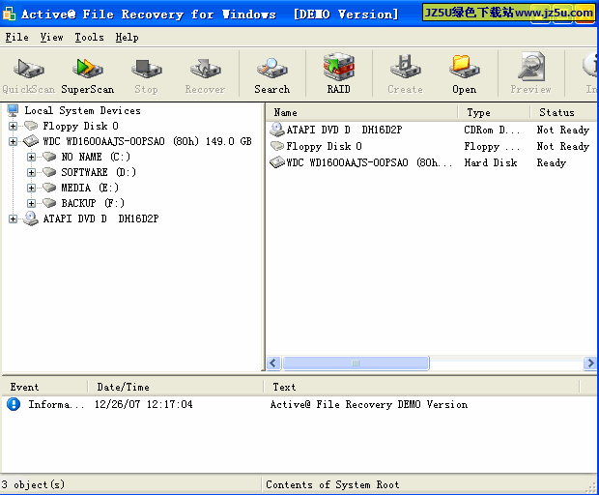Click the scrollbar left arrow
The image size is (599, 495).
point(273,363)
